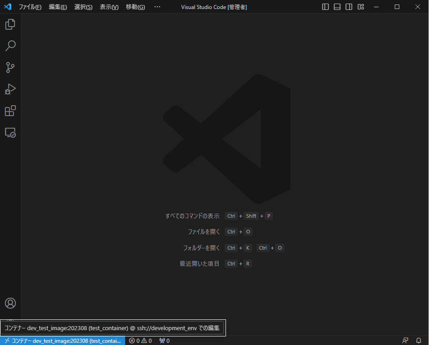This screenshot has width=429, height=345.
Task: Click the errors and warnings status item
Action: (140, 341)
